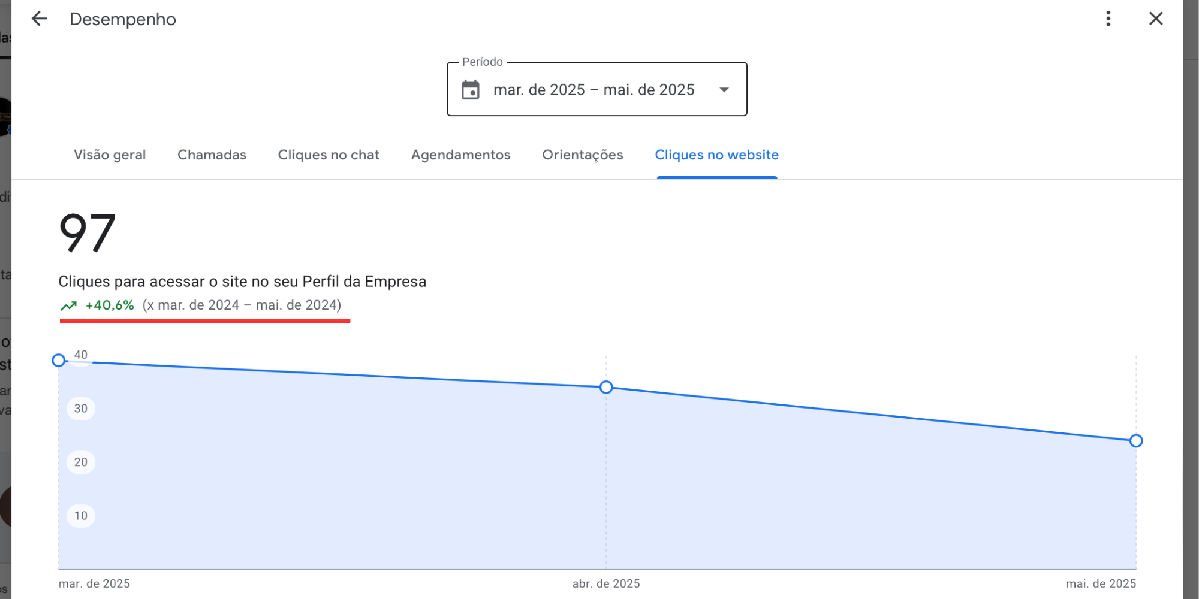Expand the Período dropdown arrow
The height and width of the screenshot is (599, 1199).
click(724, 90)
